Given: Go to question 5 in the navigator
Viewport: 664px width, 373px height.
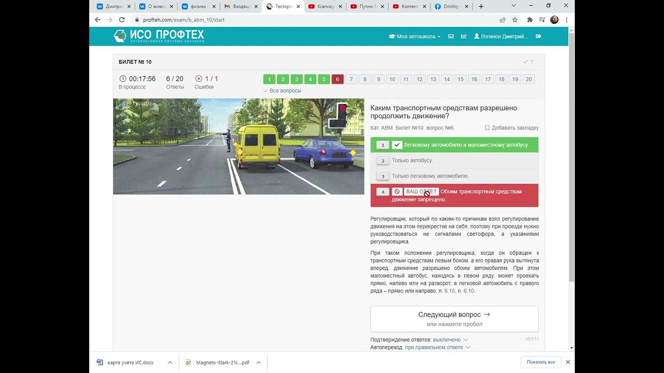Looking at the screenshot, I should 324,79.
